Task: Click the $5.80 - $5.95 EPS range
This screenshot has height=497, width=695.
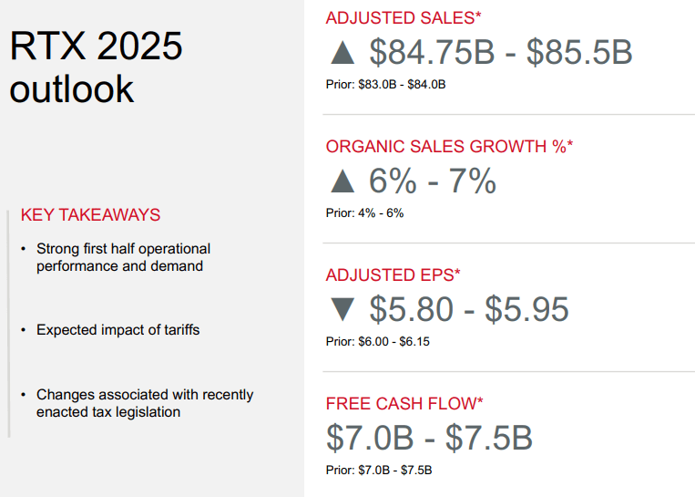Action: (x=469, y=309)
